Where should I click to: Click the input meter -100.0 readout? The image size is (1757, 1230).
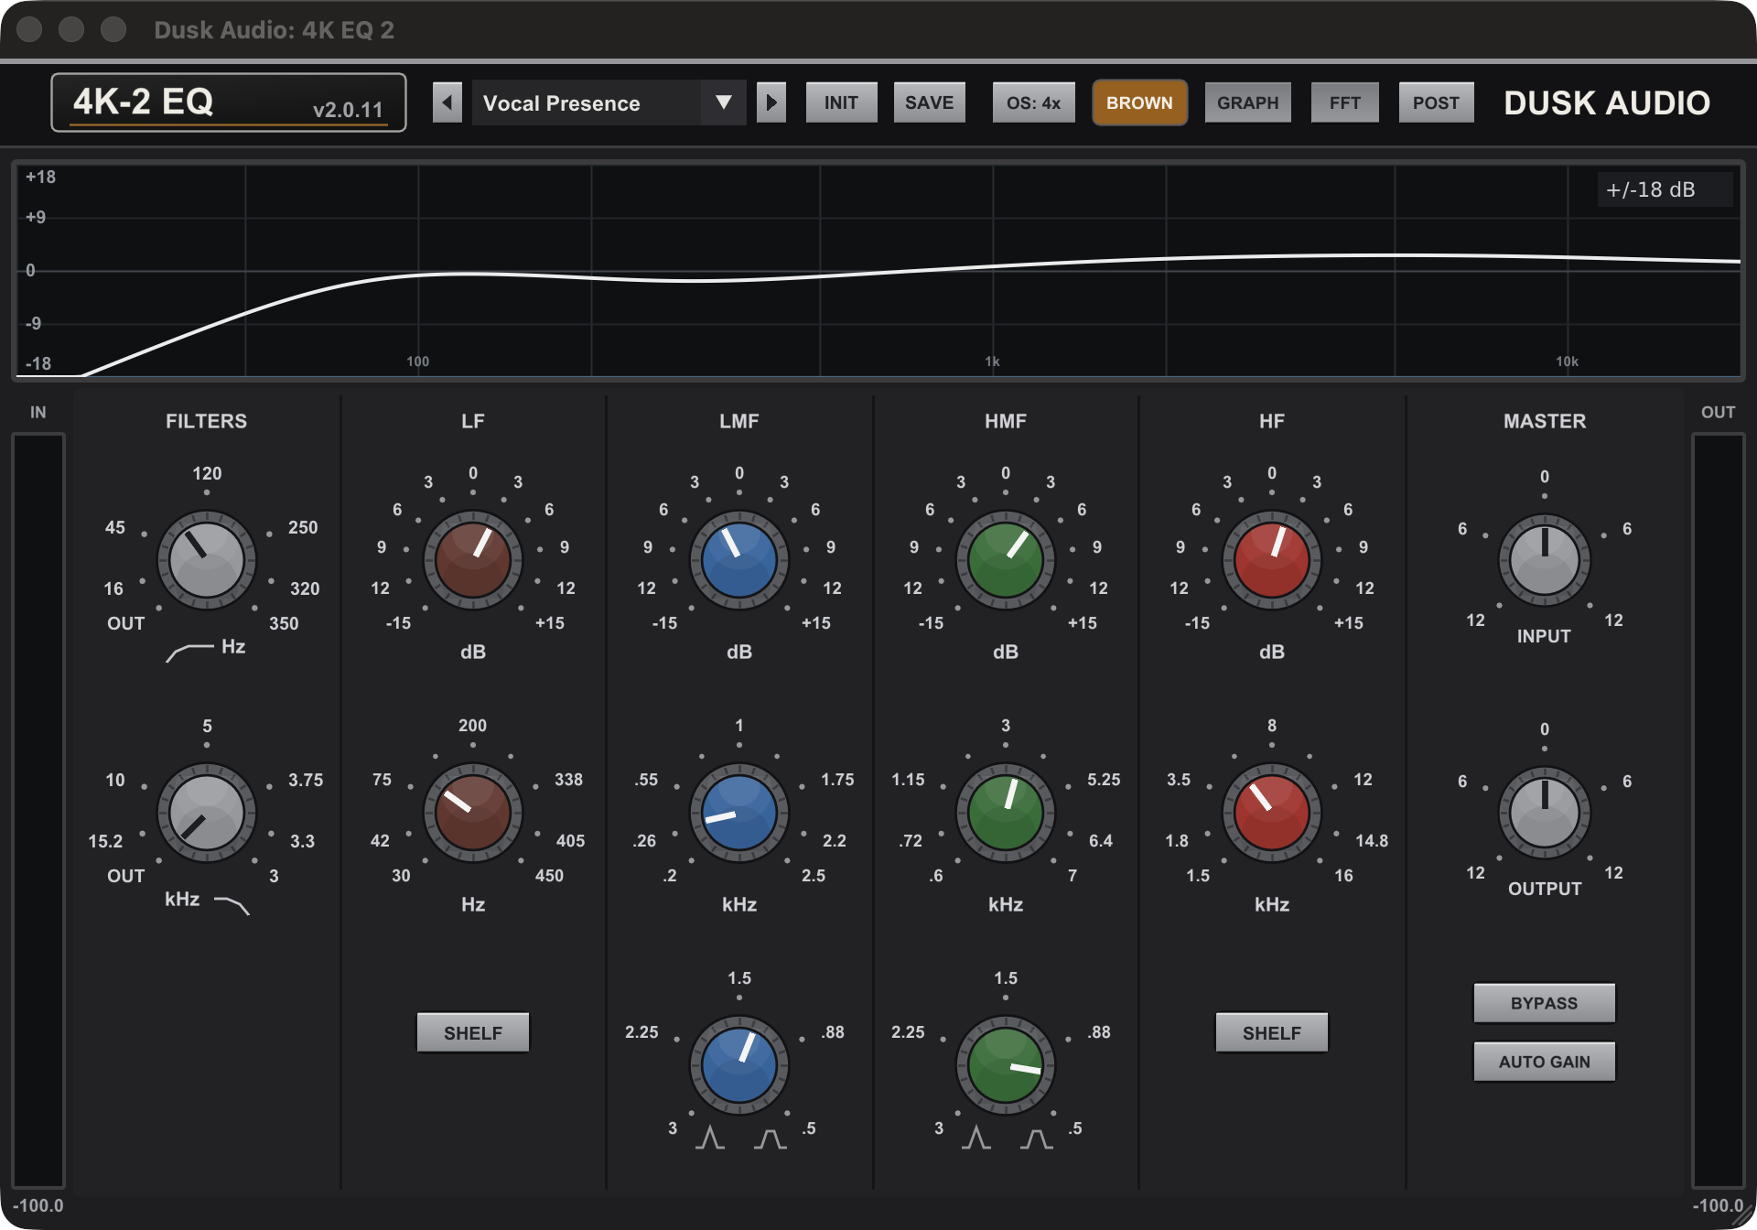point(38,1205)
